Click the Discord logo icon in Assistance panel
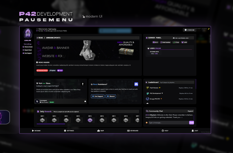 [136, 84]
